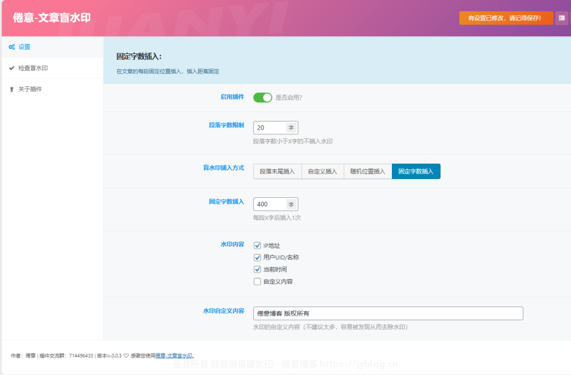The height and width of the screenshot is (375, 571).
Task: Uncheck the 当前时间 checkbox
Action: [x=257, y=269]
